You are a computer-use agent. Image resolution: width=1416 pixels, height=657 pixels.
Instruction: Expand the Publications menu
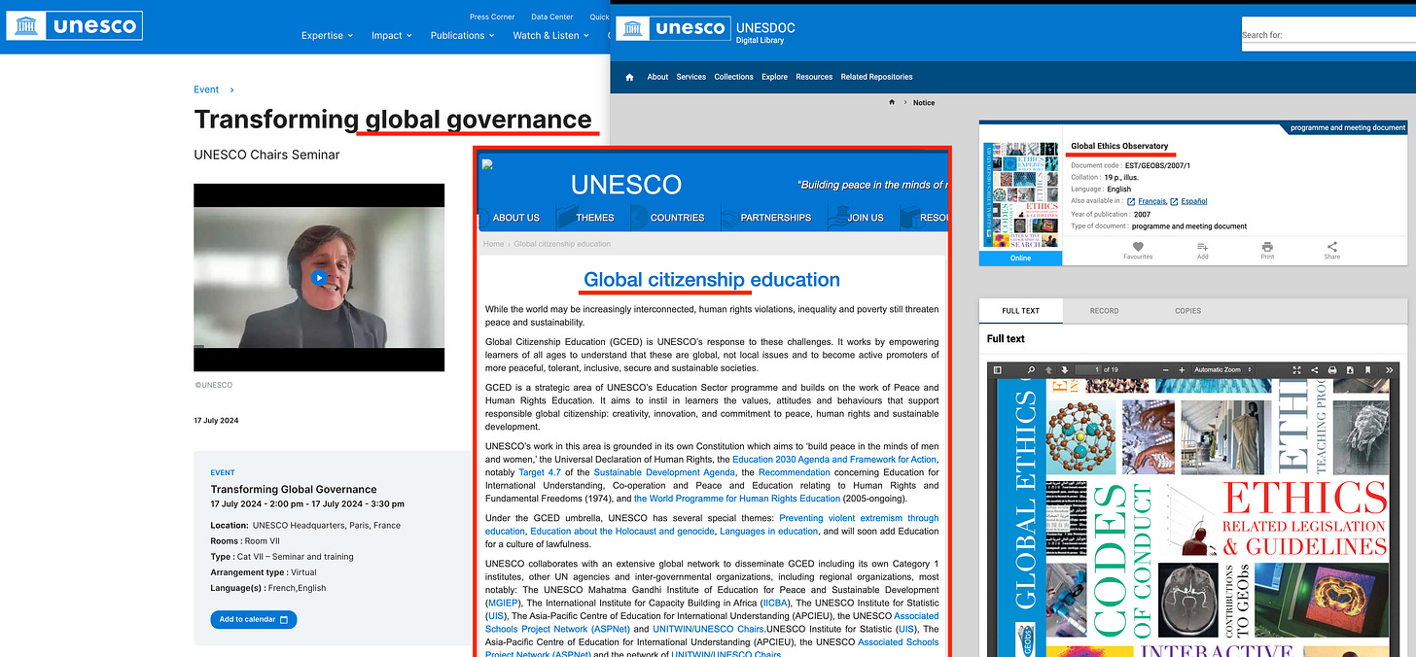click(463, 35)
